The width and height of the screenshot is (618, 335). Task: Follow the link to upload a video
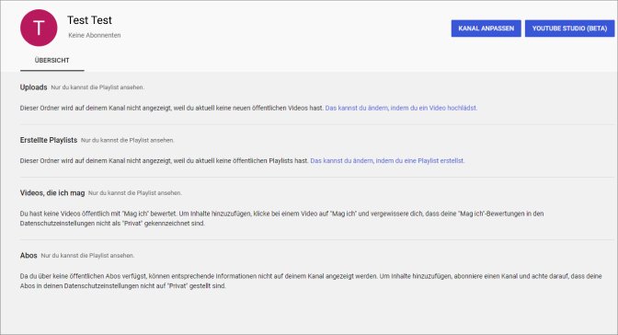[401, 108]
